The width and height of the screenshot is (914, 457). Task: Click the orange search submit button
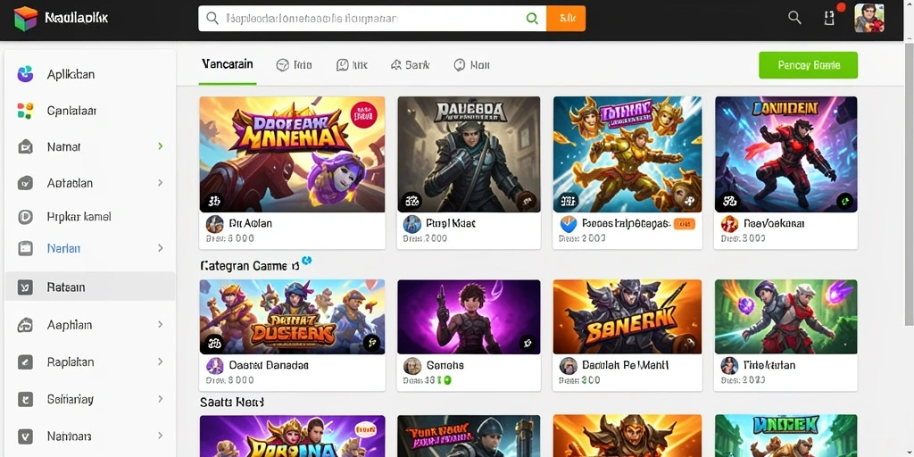point(566,18)
